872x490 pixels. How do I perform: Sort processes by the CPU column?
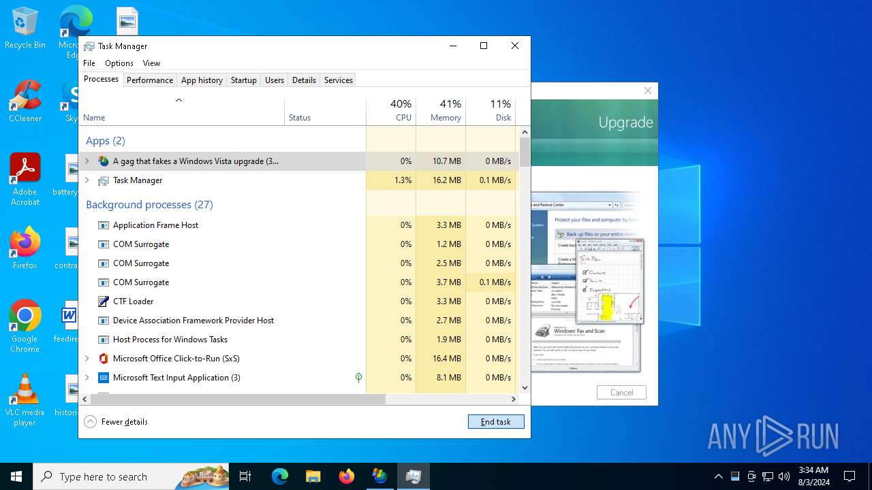coord(391,112)
